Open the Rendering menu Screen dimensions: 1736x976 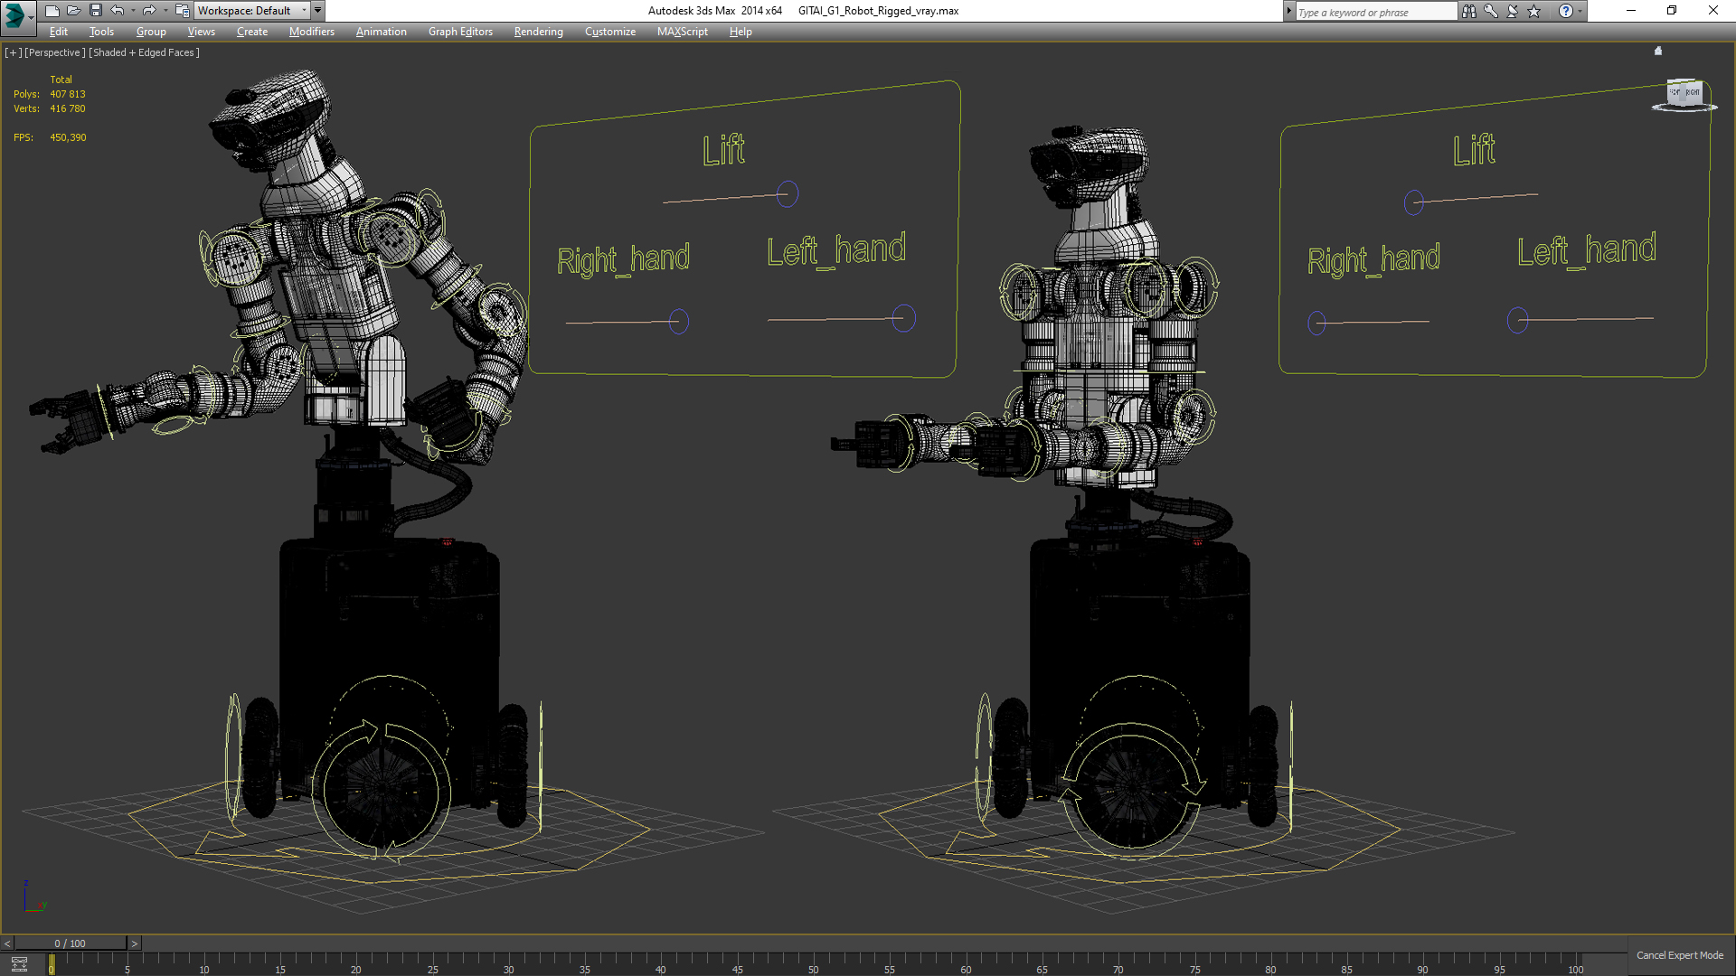pyautogui.click(x=538, y=32)
